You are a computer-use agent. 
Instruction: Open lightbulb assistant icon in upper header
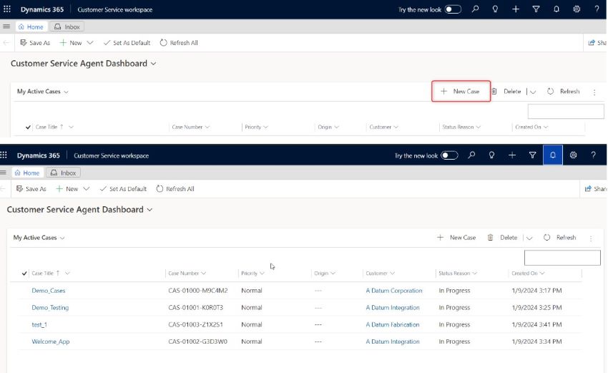[495, 9]
